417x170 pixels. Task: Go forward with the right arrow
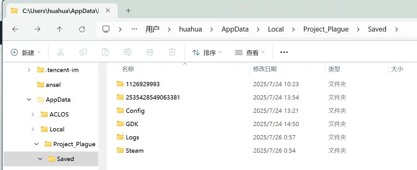37,29
